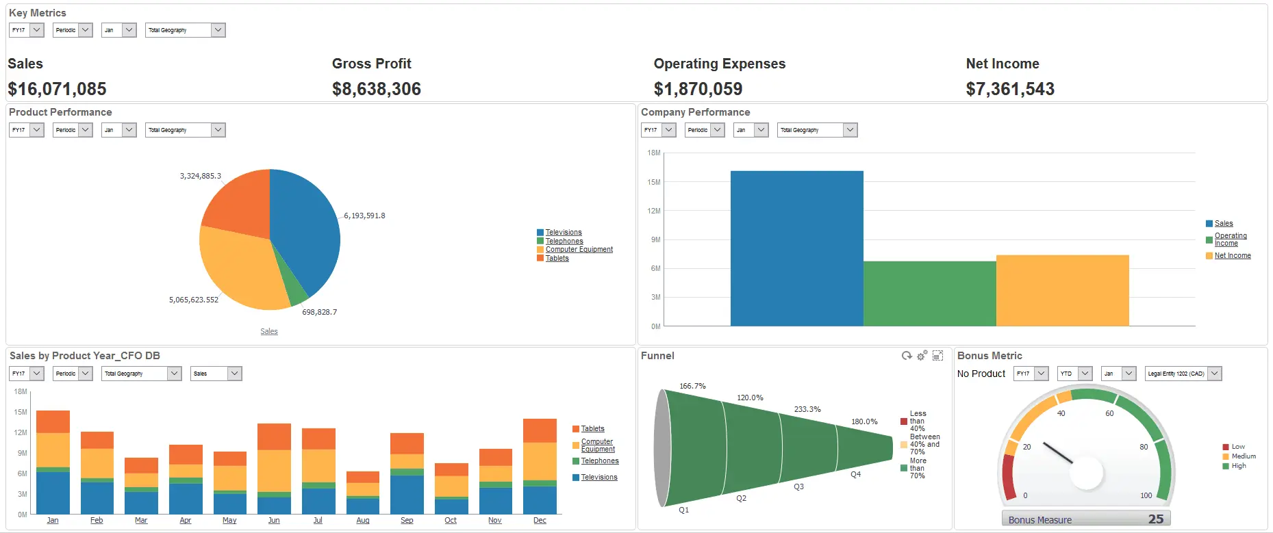
Task: Click Operating Income legend link
Action: click(1231, 239)
